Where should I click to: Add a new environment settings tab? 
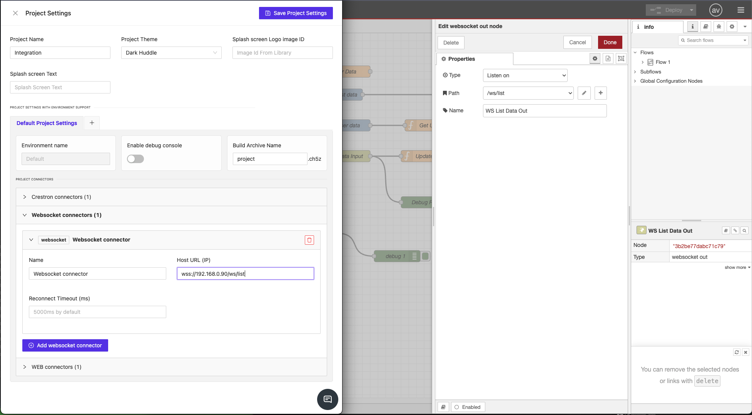92,123
